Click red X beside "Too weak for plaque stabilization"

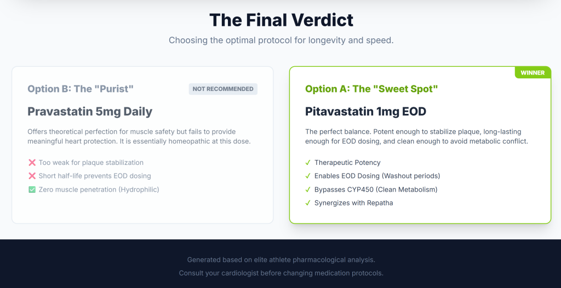pos(32,163)
